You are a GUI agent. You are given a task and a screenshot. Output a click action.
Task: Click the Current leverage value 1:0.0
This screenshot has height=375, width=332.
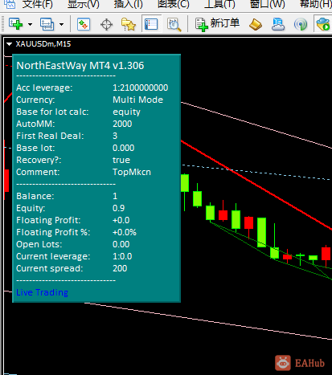(122, 256)
